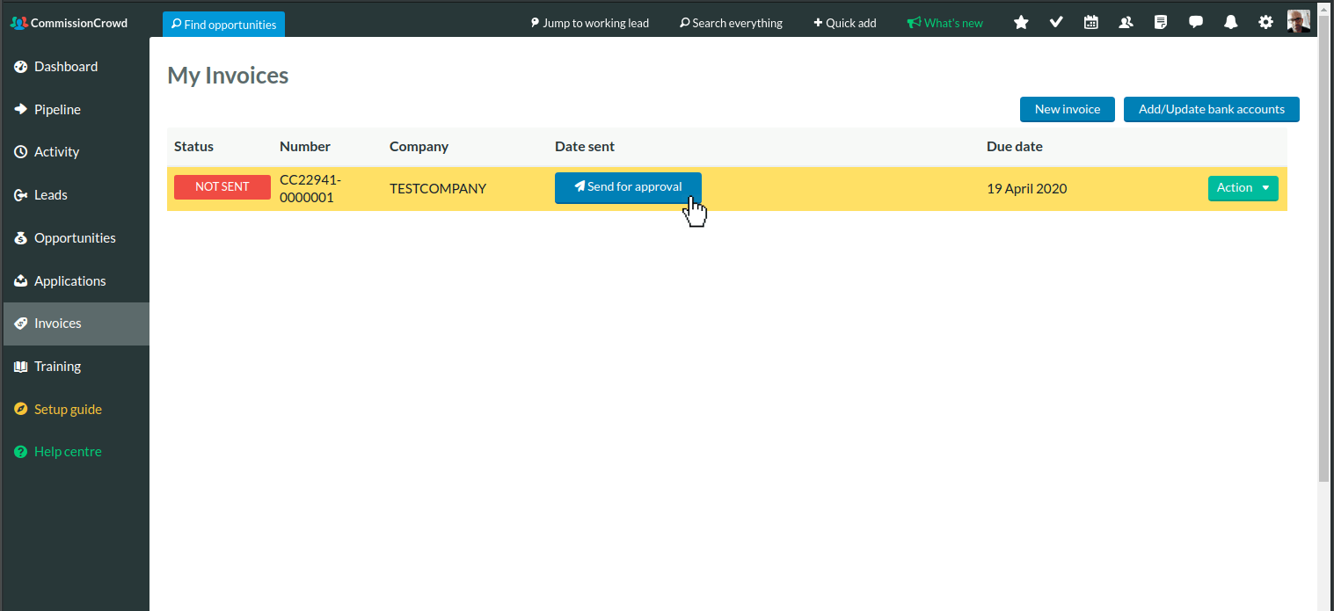Open the calendar icon in top bar
Image resolution: width=1334 pixels, height=611 pixels.
click(x=1091, y=23)
